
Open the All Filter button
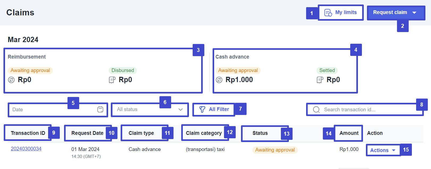tap(214, 109)
